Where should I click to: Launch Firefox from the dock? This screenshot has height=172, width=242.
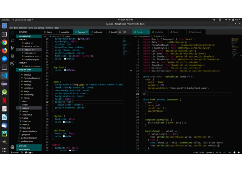(4, 50)
